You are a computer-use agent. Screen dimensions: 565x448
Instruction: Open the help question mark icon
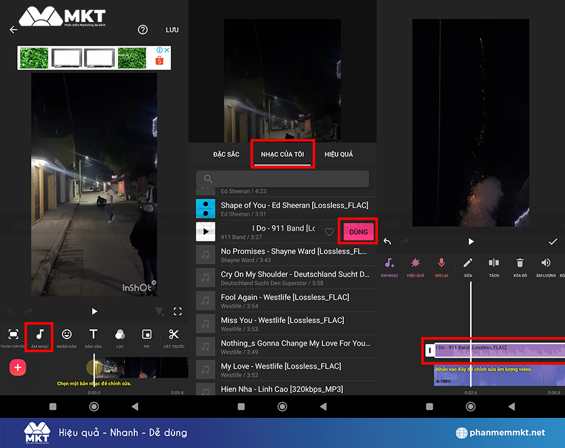click(x=143, y=29)
